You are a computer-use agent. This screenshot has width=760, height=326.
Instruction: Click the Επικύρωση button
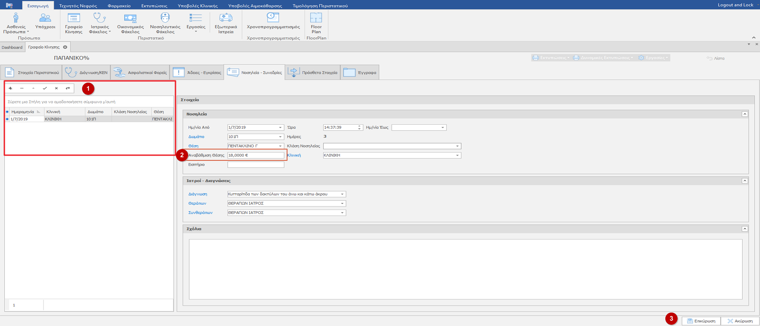point(701,321)
